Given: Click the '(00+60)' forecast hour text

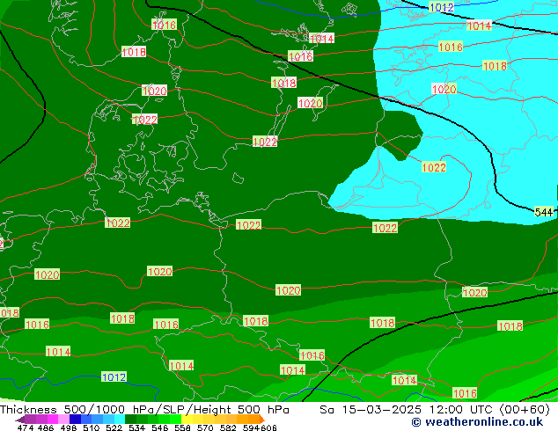Looking at the screenshot, I should [x=525, y=410].
